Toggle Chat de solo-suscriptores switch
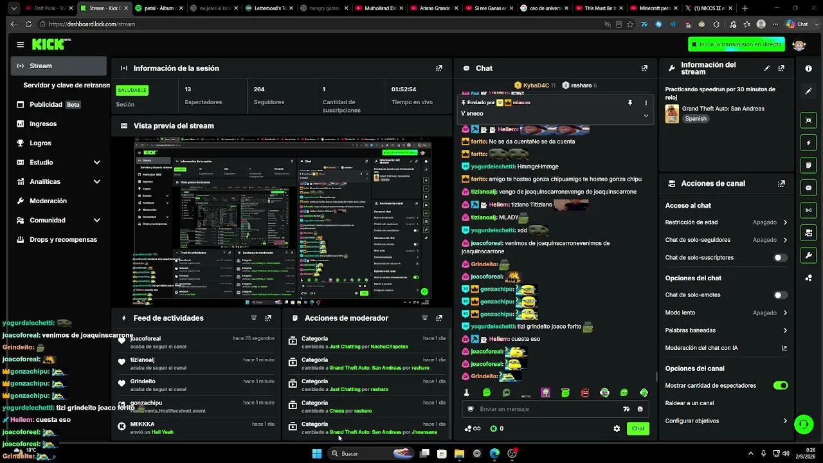 pos(780,258)
